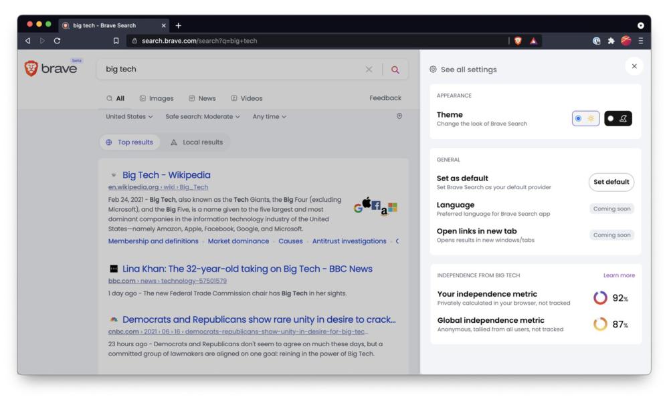Viewport: 669px width, 401px height.
Task: Click the extension icon left of the puzzle piece
Action: click(597, 41)
